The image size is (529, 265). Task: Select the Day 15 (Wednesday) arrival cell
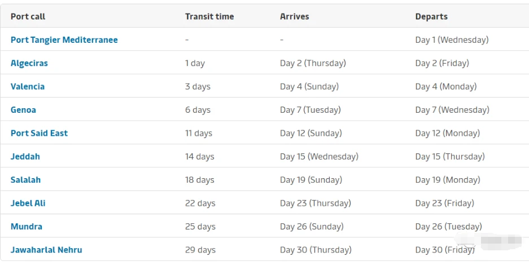(319, 157)
